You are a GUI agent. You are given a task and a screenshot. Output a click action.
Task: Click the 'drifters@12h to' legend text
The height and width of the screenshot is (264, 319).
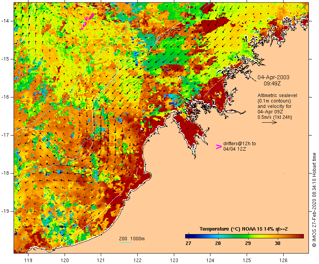coord(240,144)
